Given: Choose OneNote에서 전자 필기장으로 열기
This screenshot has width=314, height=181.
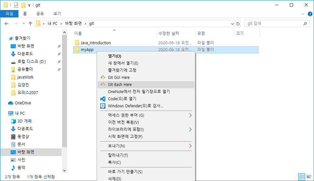Looking at the screenshot, I should pos(146,92).
